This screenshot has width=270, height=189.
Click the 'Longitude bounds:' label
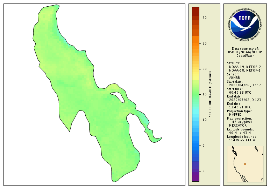tap(242, 137)
